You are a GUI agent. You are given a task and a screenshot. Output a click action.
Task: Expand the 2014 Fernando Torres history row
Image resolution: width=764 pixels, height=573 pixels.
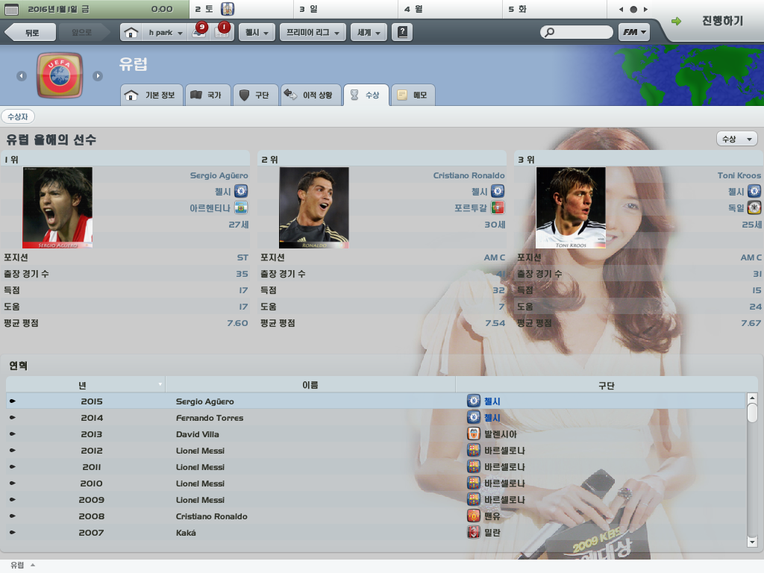[13, 418]
